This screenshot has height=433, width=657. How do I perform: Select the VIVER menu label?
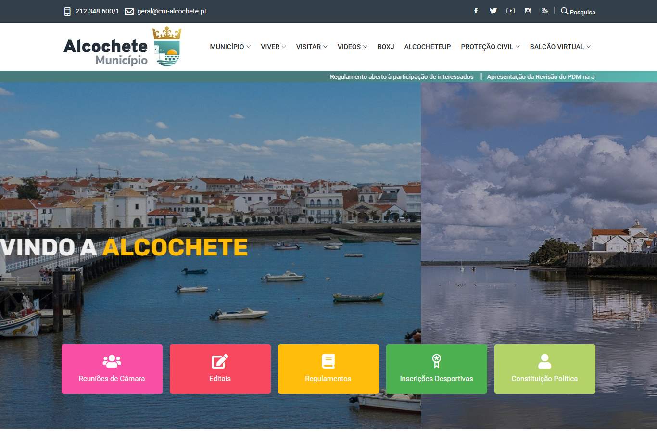(x=270, y=47)
